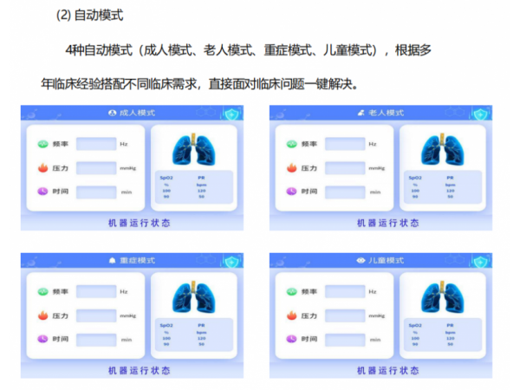Click the 频率 Hz input field in 成人模式
The height and width of the screenshot is (390, 520).
click(95, 144)
